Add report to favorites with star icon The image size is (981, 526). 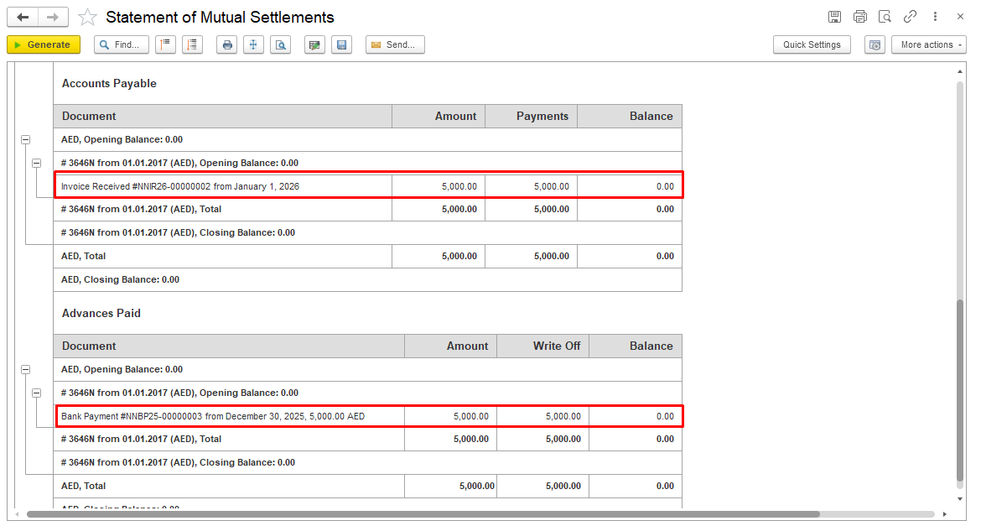87,17
